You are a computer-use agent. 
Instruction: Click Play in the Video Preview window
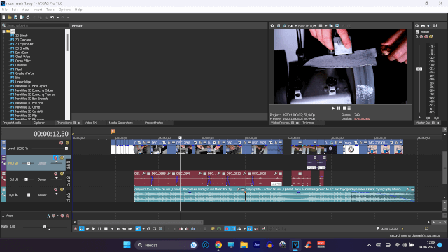[x=333, y=108]
